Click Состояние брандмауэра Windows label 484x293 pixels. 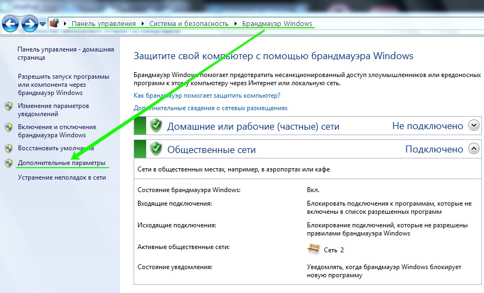click(189, 190)
